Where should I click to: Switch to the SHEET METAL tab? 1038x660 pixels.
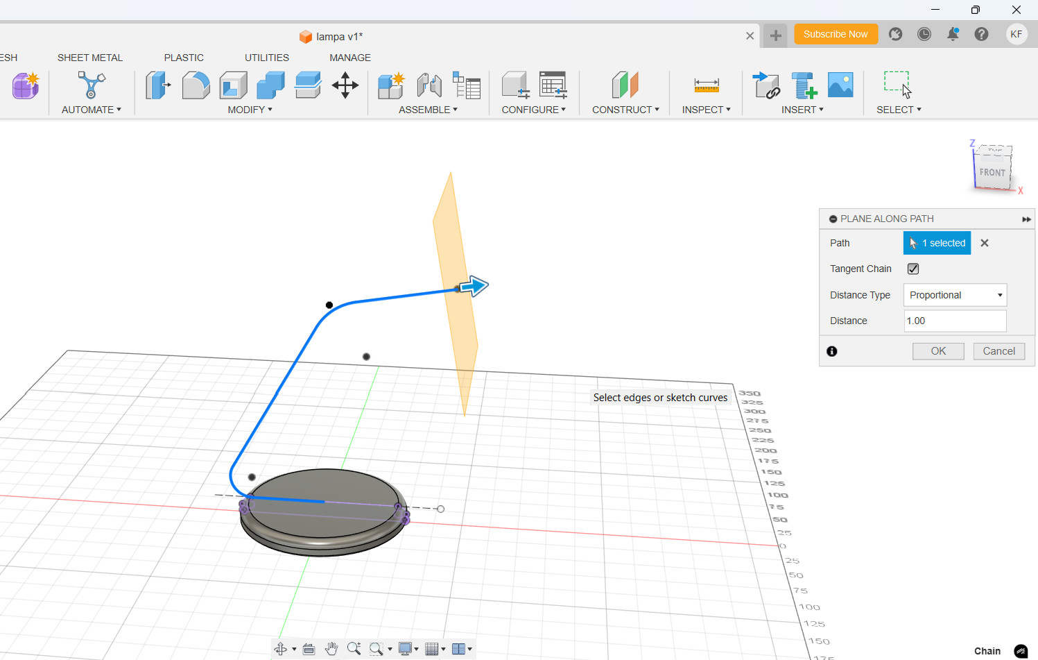point(90,58)
